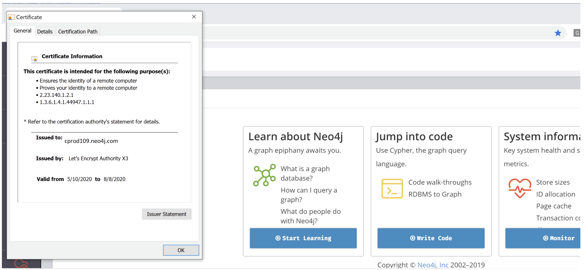Open "What is a graph database?" link
Screen dimensions: 586x270
305,173
